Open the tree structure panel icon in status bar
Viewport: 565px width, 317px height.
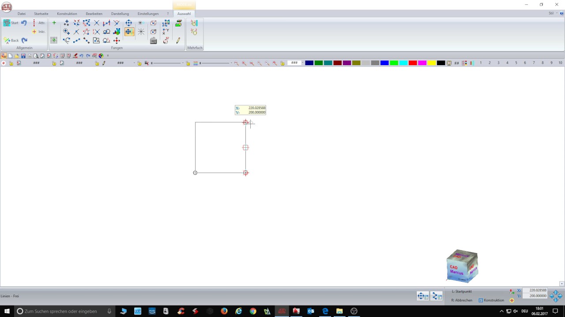[437, 296]
